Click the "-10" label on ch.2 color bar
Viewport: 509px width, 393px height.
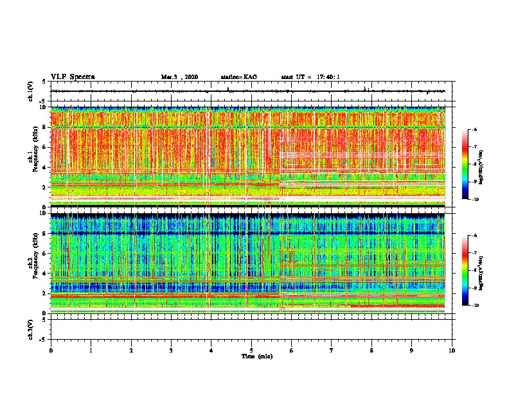tap(476, 306)
